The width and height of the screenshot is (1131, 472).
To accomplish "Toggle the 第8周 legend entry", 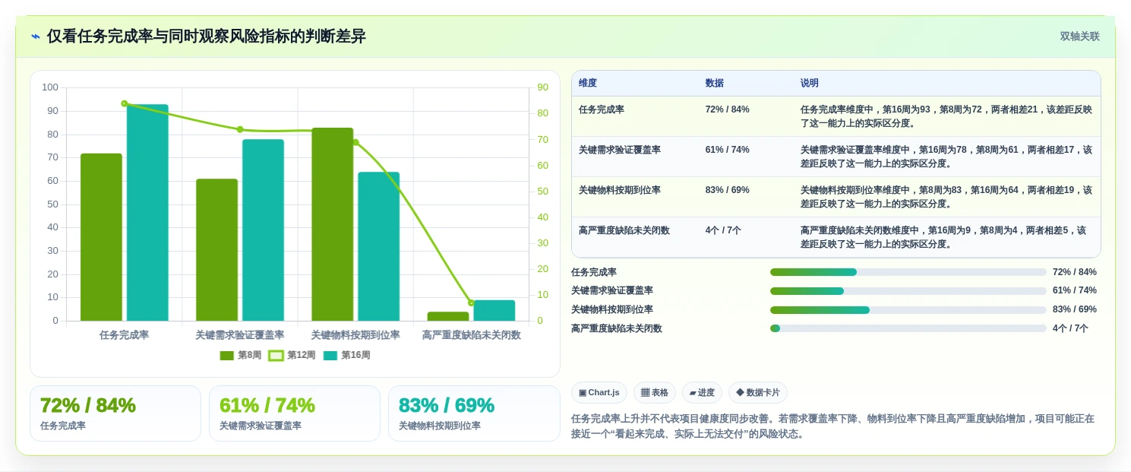I will tap(241, 355).
